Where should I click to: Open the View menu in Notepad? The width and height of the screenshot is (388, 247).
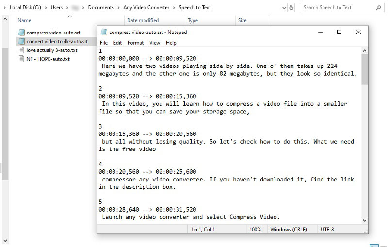pos(155,43)
